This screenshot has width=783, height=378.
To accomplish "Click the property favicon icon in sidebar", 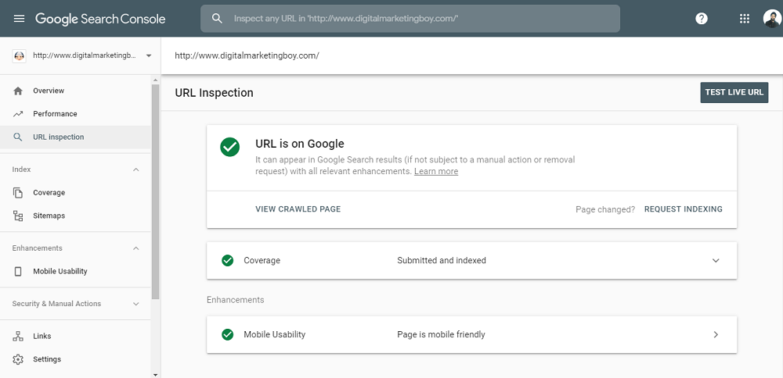I will pos(19,55).
